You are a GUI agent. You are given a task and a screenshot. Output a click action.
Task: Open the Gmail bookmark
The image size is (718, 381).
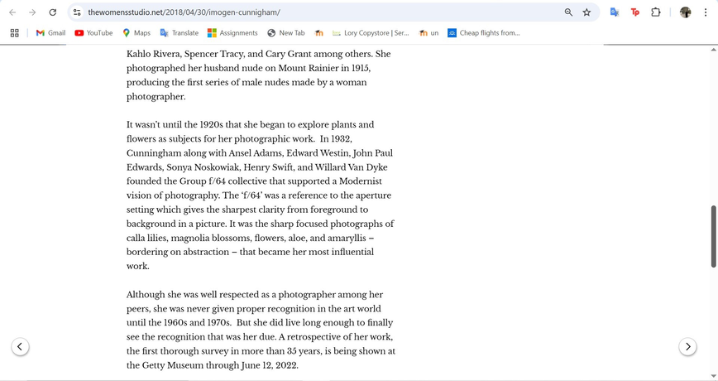coord(50,33)
